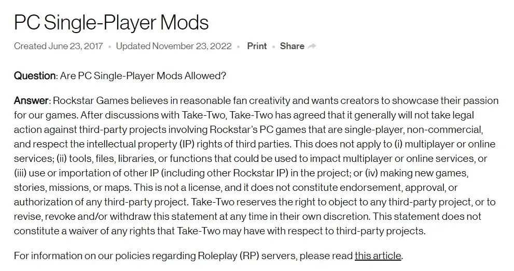Click the Share arrow icon
The width and height of the screenshot is (514, 271).
tap(312, 46)
